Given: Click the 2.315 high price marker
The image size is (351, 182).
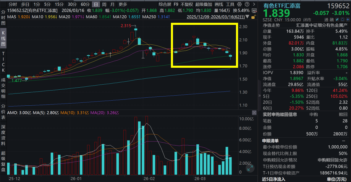Looking at the screenshot, I should 125,26.
